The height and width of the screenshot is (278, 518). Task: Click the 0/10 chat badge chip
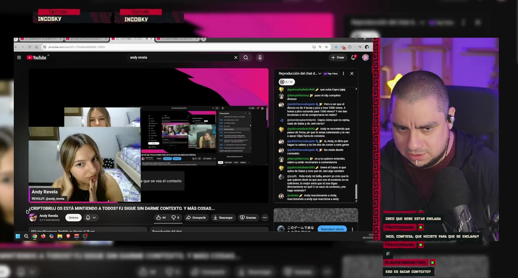point(287,82)
